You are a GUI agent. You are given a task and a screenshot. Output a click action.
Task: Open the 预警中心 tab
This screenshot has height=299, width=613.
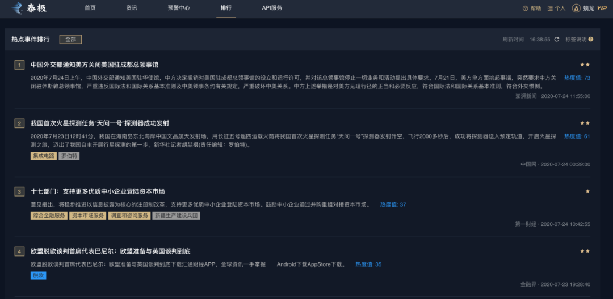[179, 8]
